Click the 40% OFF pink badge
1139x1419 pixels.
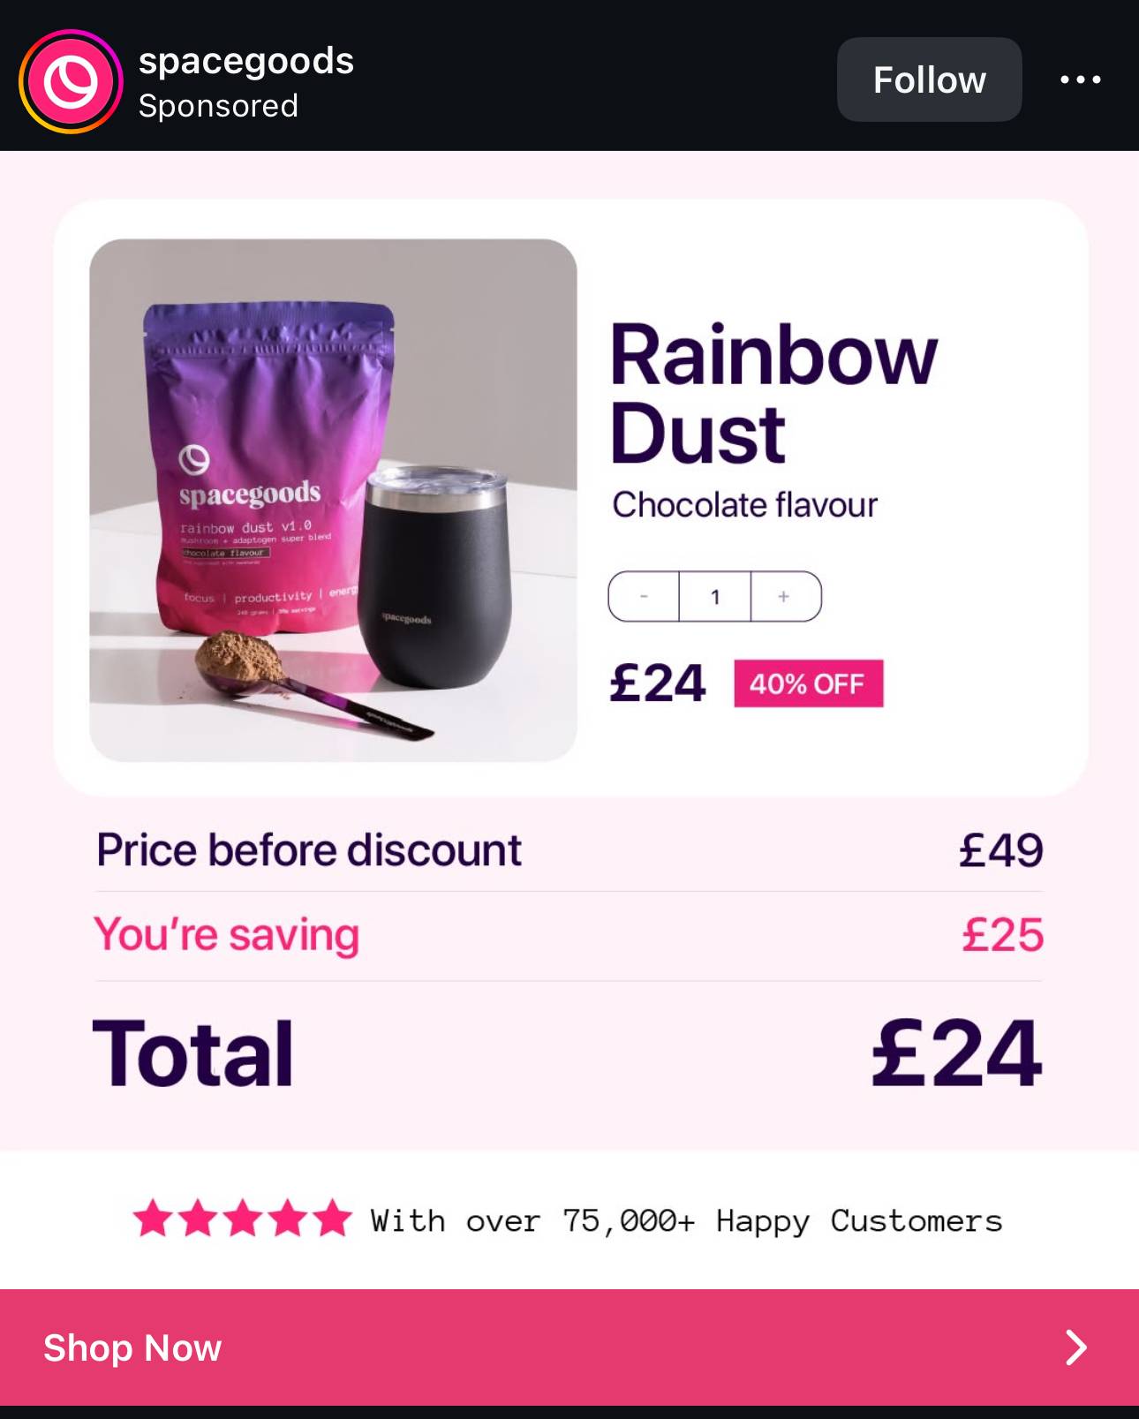pos(808,683)
